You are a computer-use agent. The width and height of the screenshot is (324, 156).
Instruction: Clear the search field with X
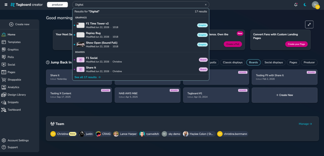206,4
